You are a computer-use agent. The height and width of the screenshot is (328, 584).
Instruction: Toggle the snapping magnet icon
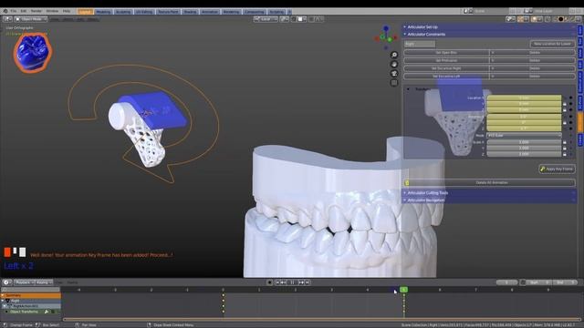tap(294, 19)
